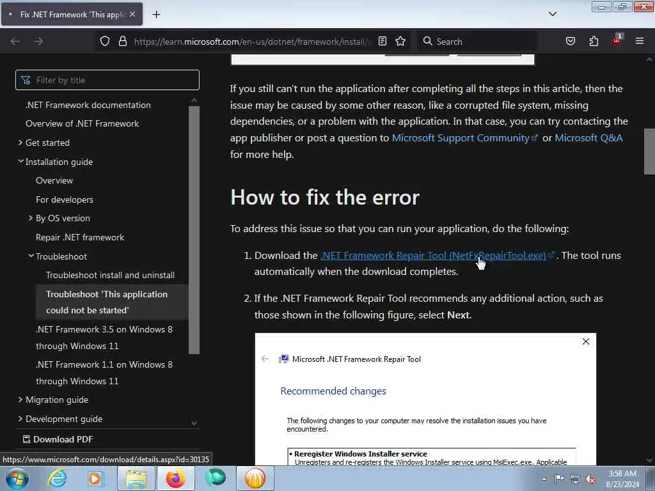Screen dimensions: 655x491
Task: Select 'Overview' under Installation guide
Action: tap(54, 180)
